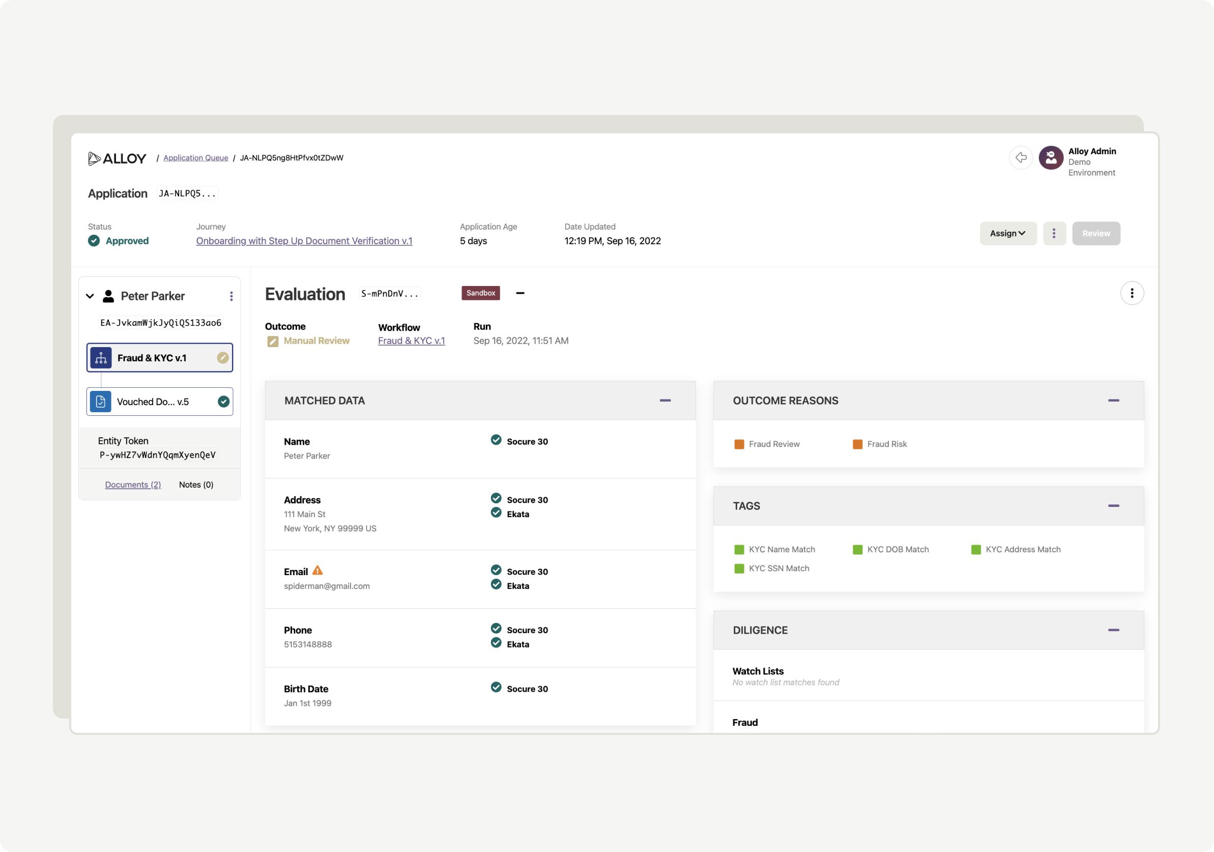
Task: Open the kebab menu beside Peter Parker
Action: pos(231,296)
